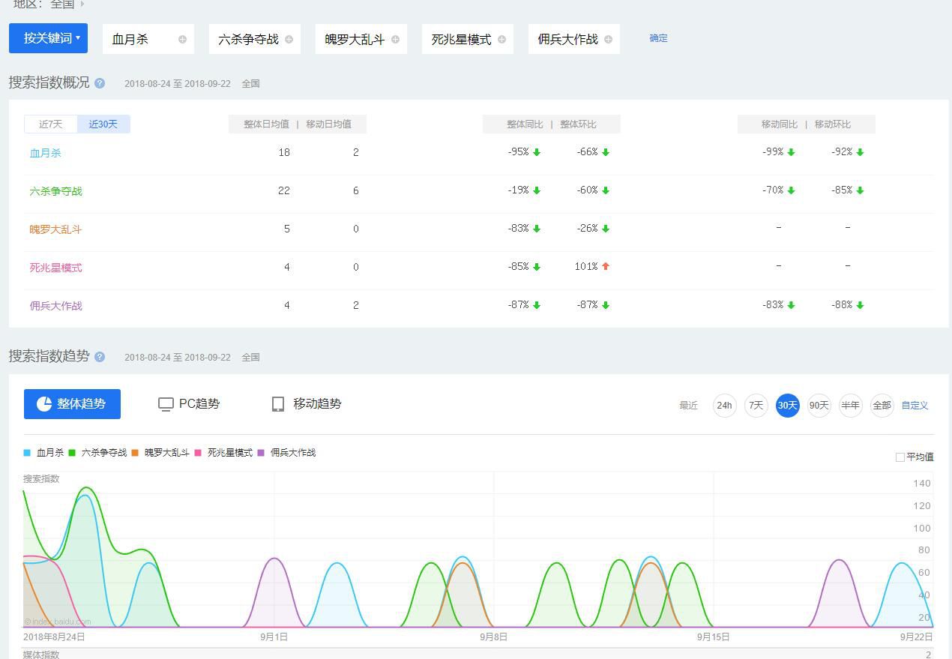Click the circular icon in the 六杀争夺战 keyword box
The image size is (952, 659).
289,39
